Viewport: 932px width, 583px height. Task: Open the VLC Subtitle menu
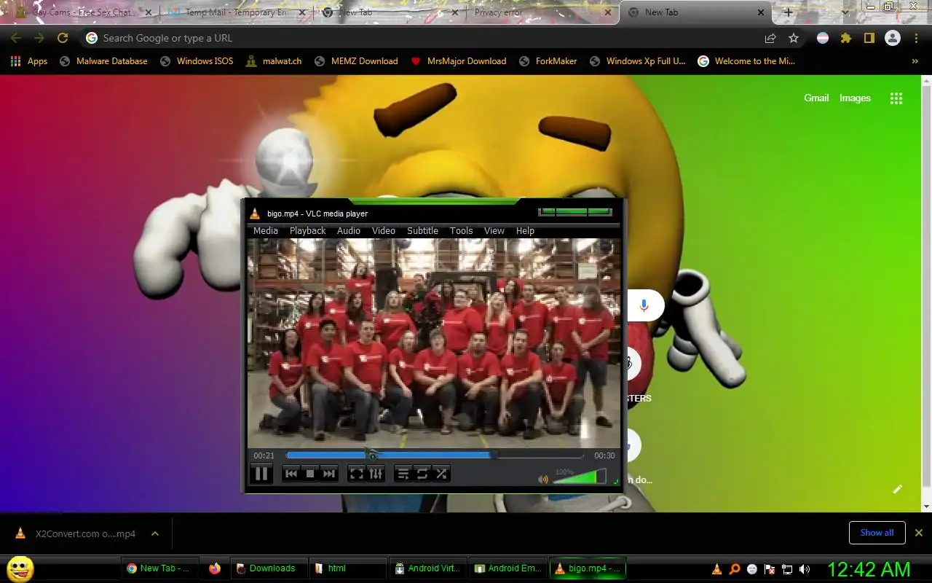pyautogui.click(x=423, y=230)
